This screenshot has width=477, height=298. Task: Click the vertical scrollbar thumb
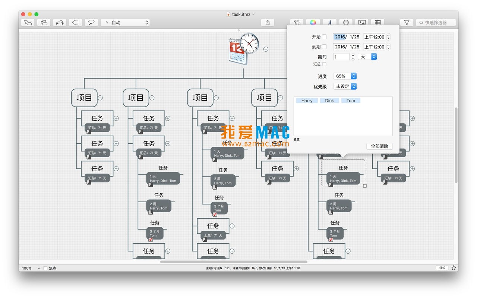(x=456, y=145)
